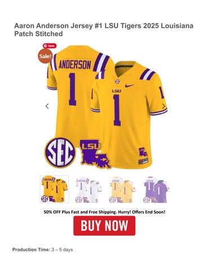This screenshot has height=271, width=209.
Task: Click the Pinterest Save button
Action: coord(50,46)
